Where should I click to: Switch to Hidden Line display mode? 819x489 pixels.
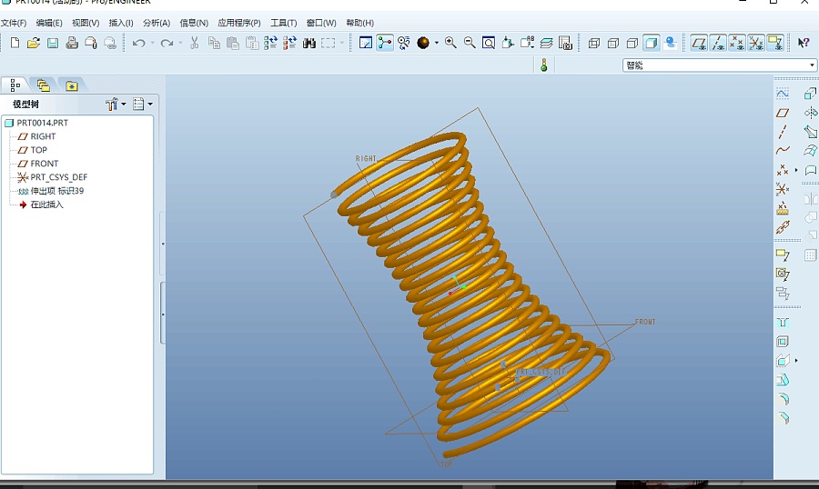(613, 43)
